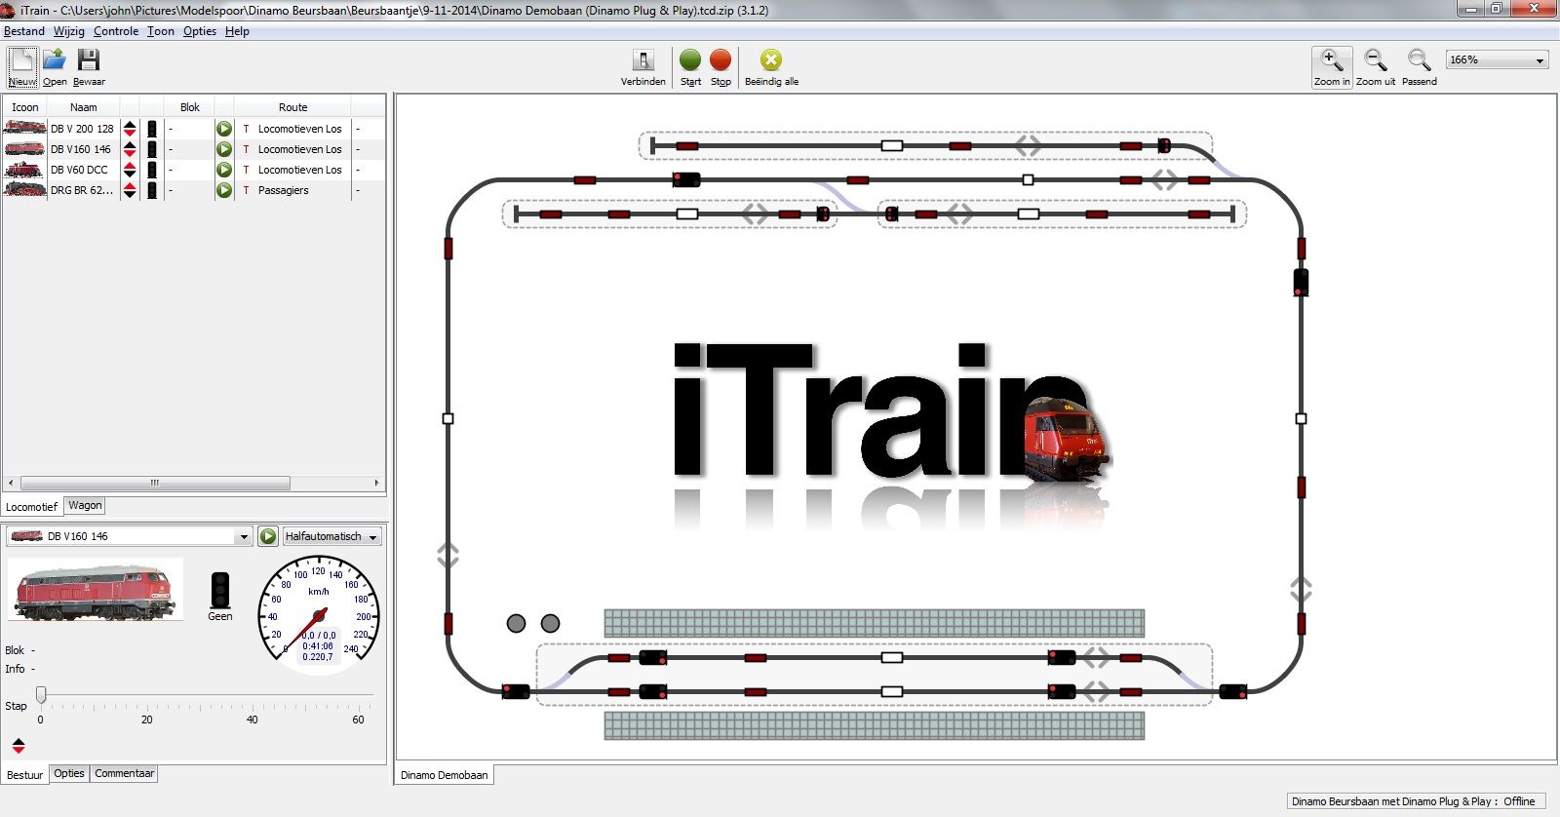Image resolution: width=1560 pixels, height=817 pixels.
Task: Click the Passend fit icon
Action: [x=1420, y=67]
